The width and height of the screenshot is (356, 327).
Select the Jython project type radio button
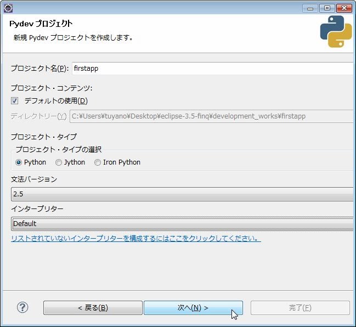[59, 162]
